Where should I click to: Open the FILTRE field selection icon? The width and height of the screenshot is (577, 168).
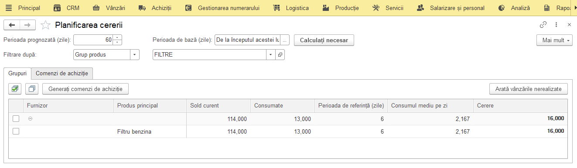click(x=280, y=55)
